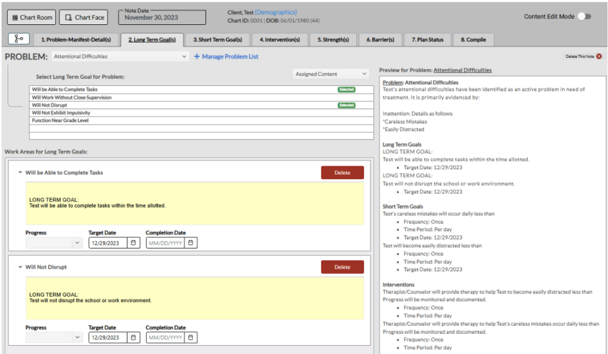The width and height of the screenshot is (608, 354).
Task: Open the first Completion Date calendar icon
Action: pyautogui.click(x=190, y=242)
